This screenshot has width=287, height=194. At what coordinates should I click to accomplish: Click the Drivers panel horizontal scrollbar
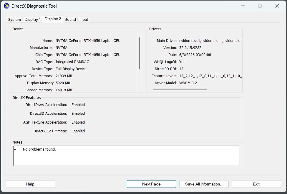point(180,89)
